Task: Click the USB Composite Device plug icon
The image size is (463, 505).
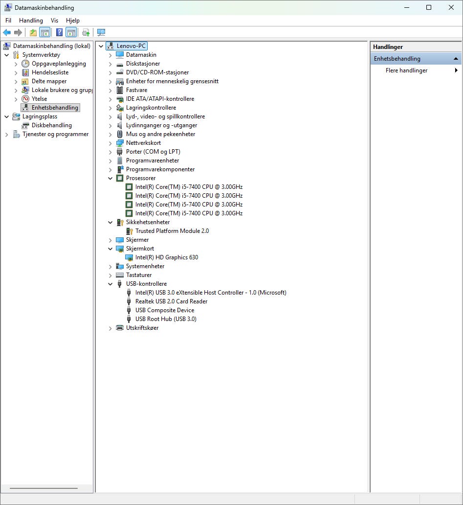Action: 129,310
